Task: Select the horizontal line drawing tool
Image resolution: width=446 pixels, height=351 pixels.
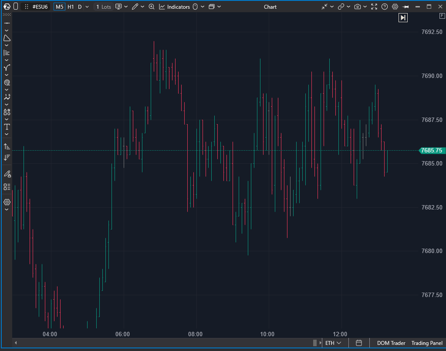Action: [x=7, y=23]
